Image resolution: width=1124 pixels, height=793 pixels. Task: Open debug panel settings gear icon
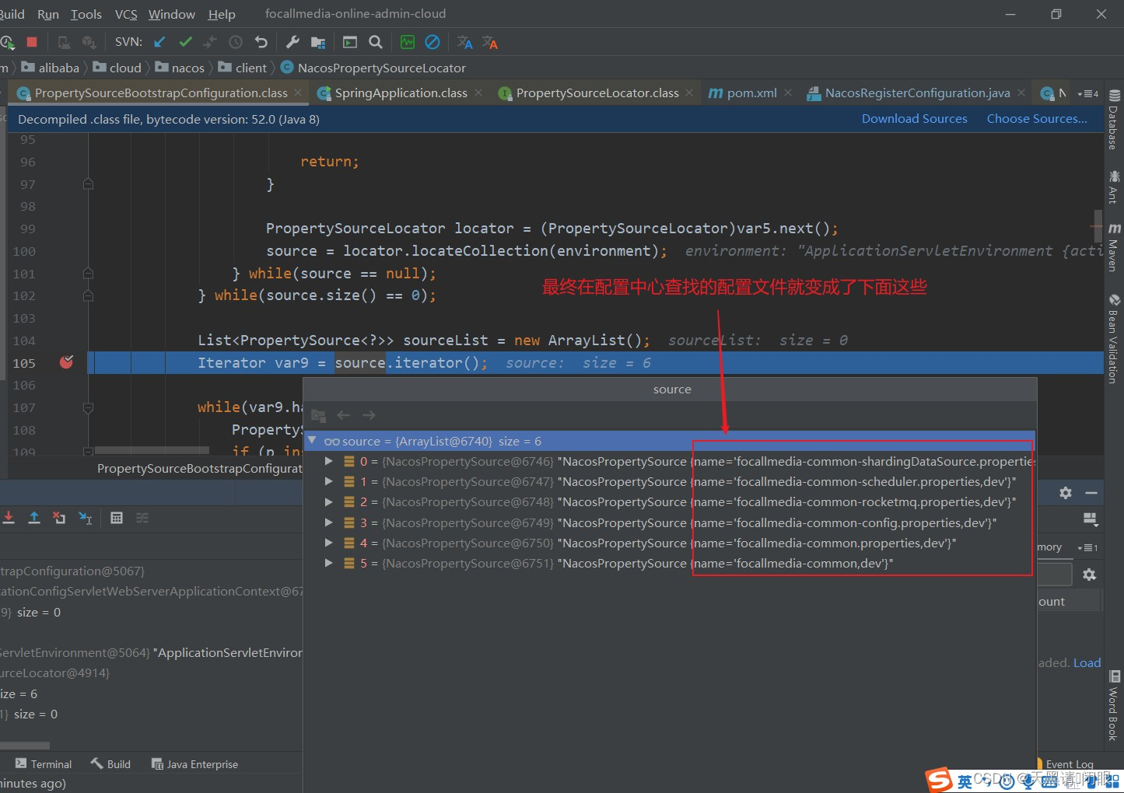coord(1066,493)
